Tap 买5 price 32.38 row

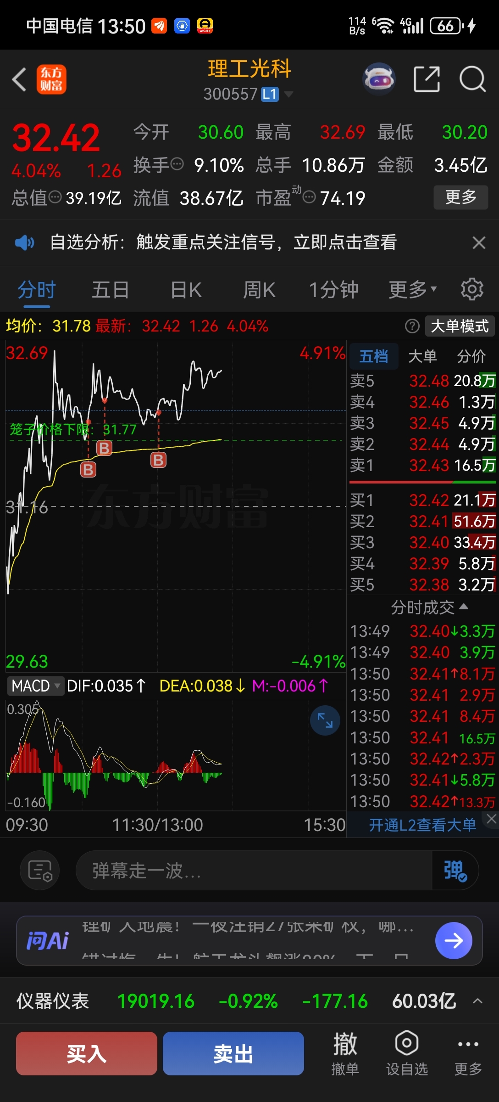pyautogui.click(x=423, y=585)
